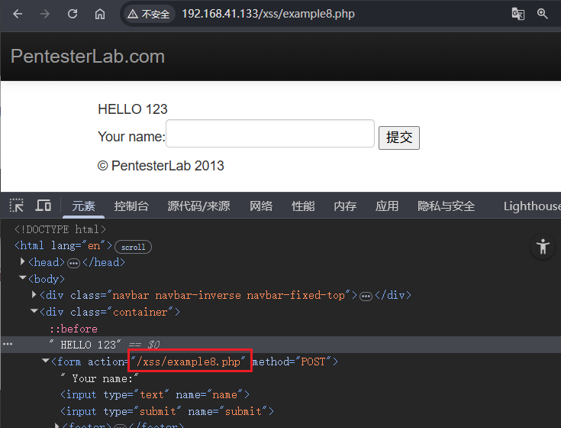Collapse the body element node
This screenshot has width=561, height=428.
pyautogui.click(x=22, y=279)
